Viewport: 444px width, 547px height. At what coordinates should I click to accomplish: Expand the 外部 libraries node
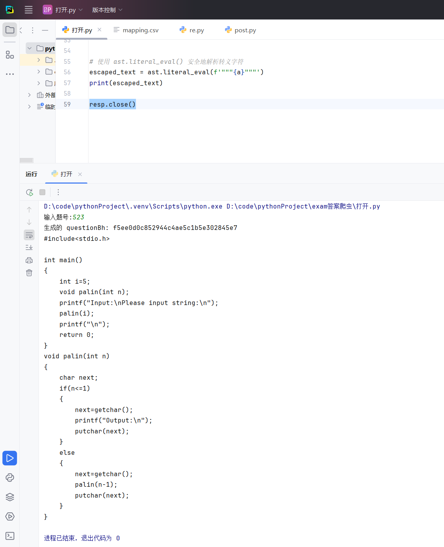(x=29, y=95)
